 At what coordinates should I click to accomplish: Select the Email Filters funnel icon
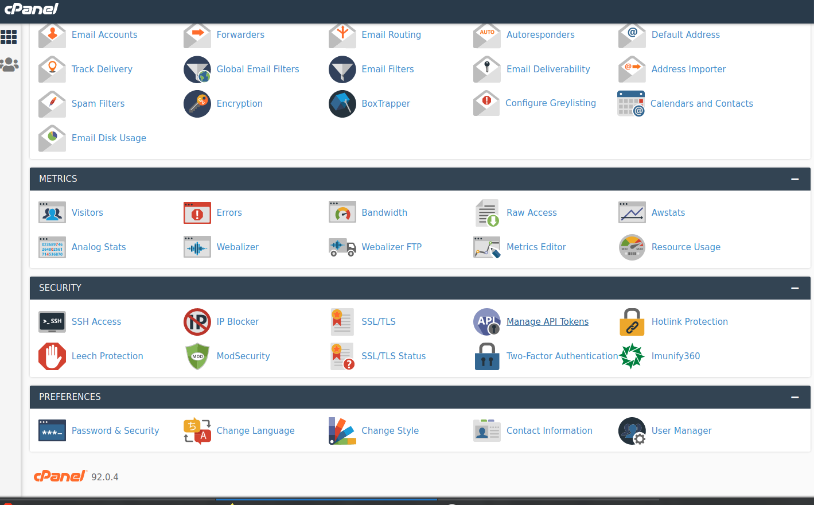point(342,69)
